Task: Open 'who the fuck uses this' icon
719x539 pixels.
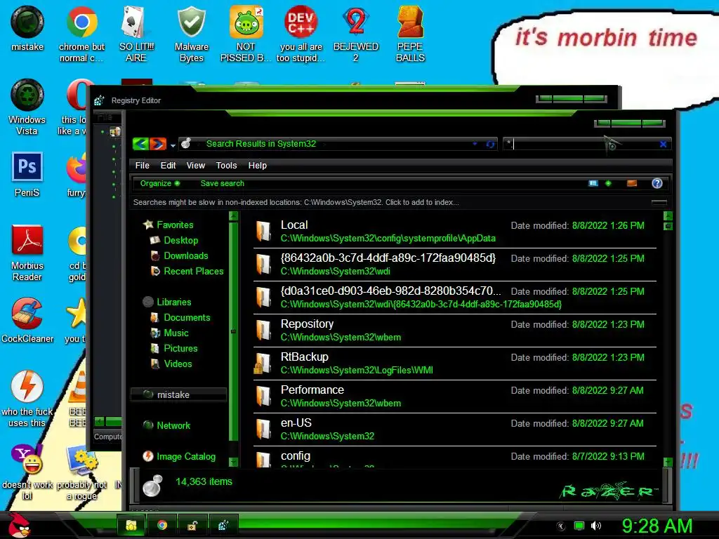Action: pos(27,399)
